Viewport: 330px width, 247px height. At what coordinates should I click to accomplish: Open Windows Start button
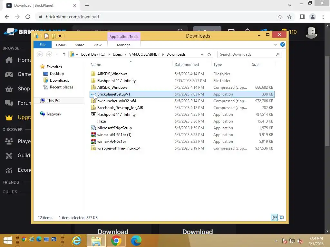[8, 241]
